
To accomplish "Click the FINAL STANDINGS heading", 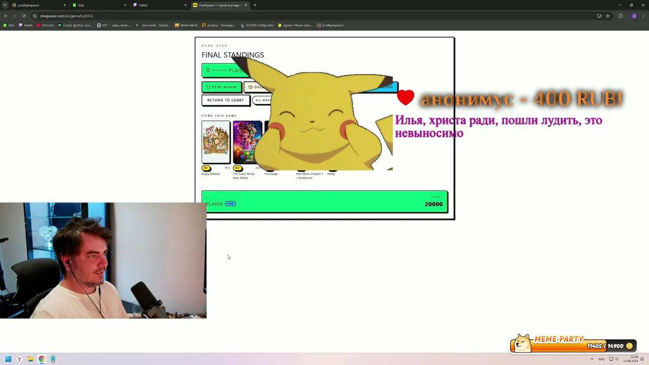I will (x=233, y=55).
